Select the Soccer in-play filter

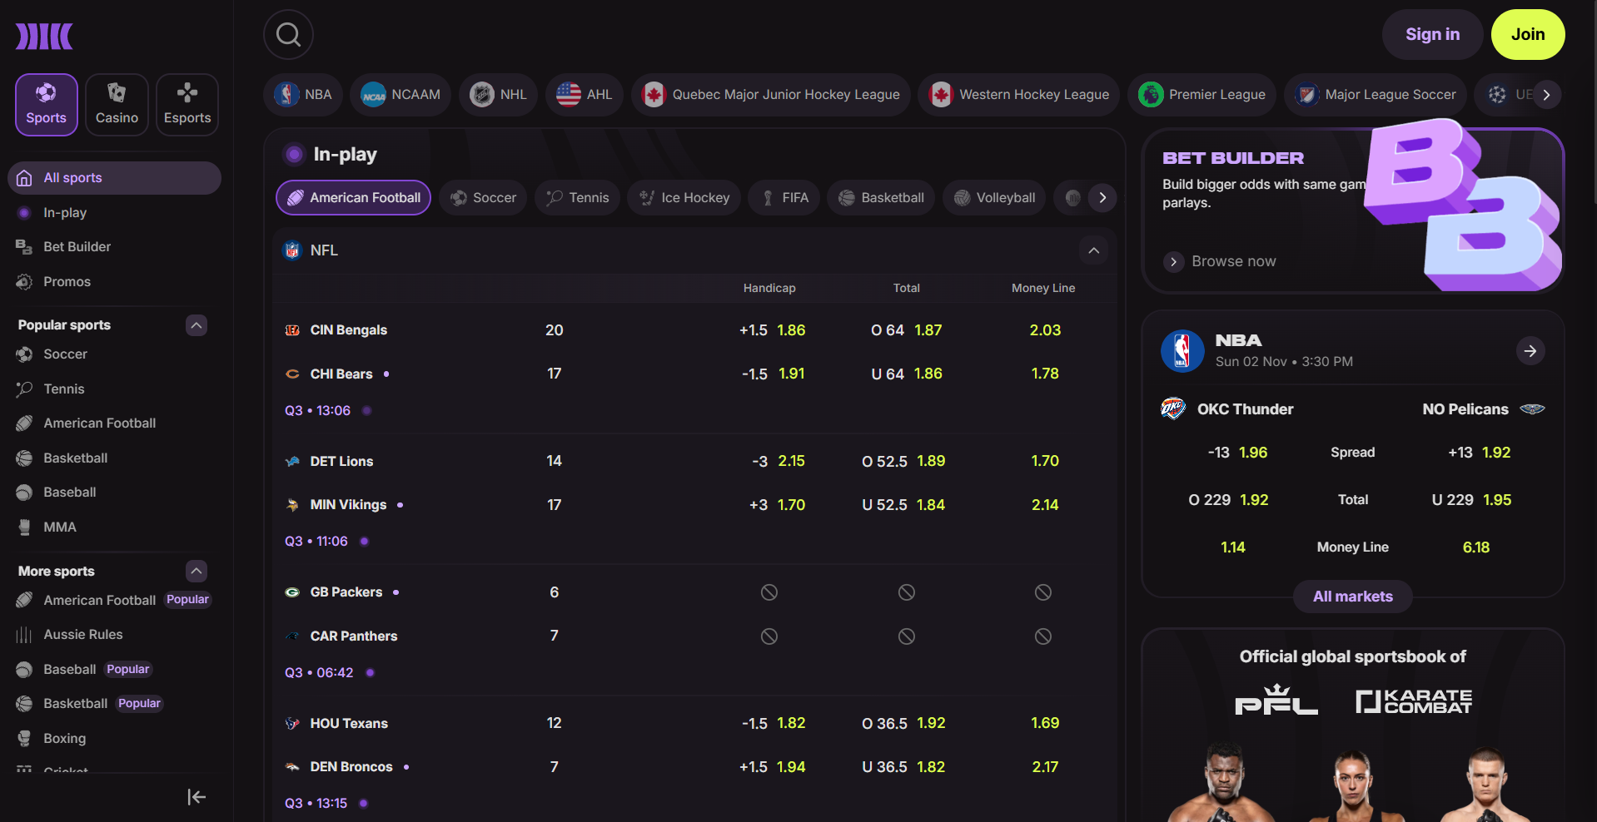pos(483,198)
